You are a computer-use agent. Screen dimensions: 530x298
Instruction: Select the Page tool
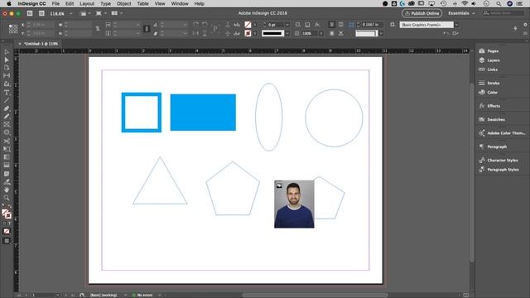coord(7,68)
